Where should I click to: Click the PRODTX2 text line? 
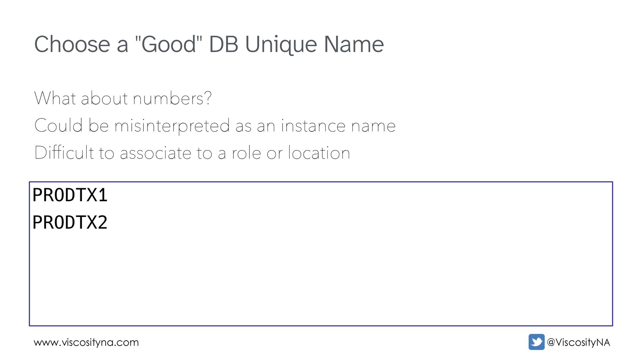70,223
